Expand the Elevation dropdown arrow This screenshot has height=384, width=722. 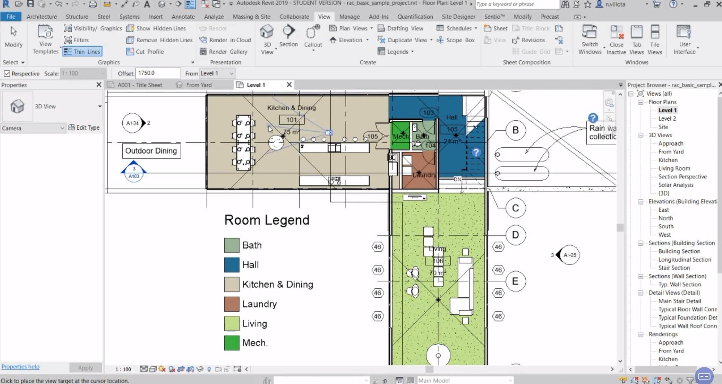(x=367, y=40)
